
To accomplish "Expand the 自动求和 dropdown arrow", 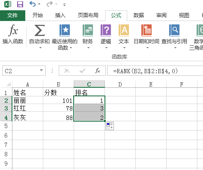I will point(40,48).
